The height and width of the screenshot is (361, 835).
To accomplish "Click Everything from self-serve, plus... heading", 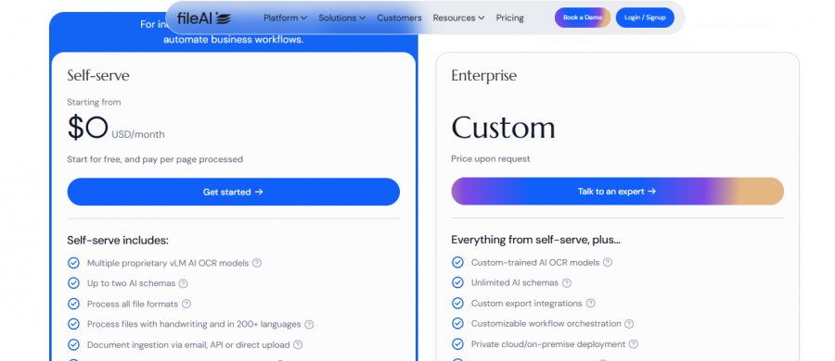I will click(535, 240).
